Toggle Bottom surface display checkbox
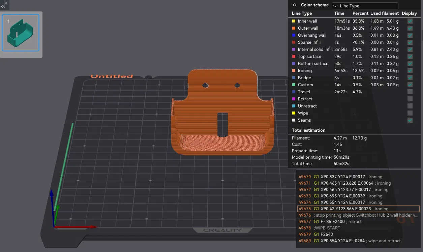Viewport: 423px width, 252px height. pos(410,63)
